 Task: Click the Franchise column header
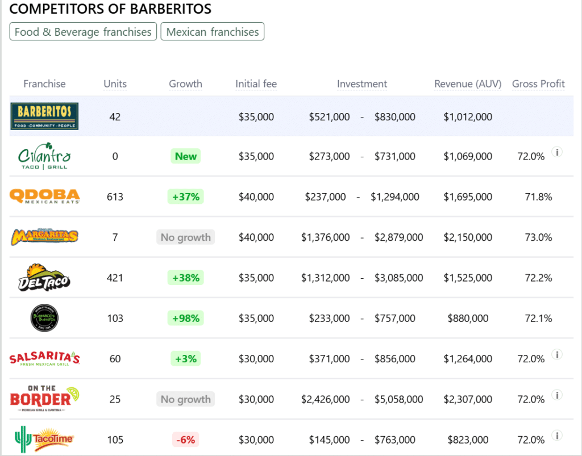[44, 84]
